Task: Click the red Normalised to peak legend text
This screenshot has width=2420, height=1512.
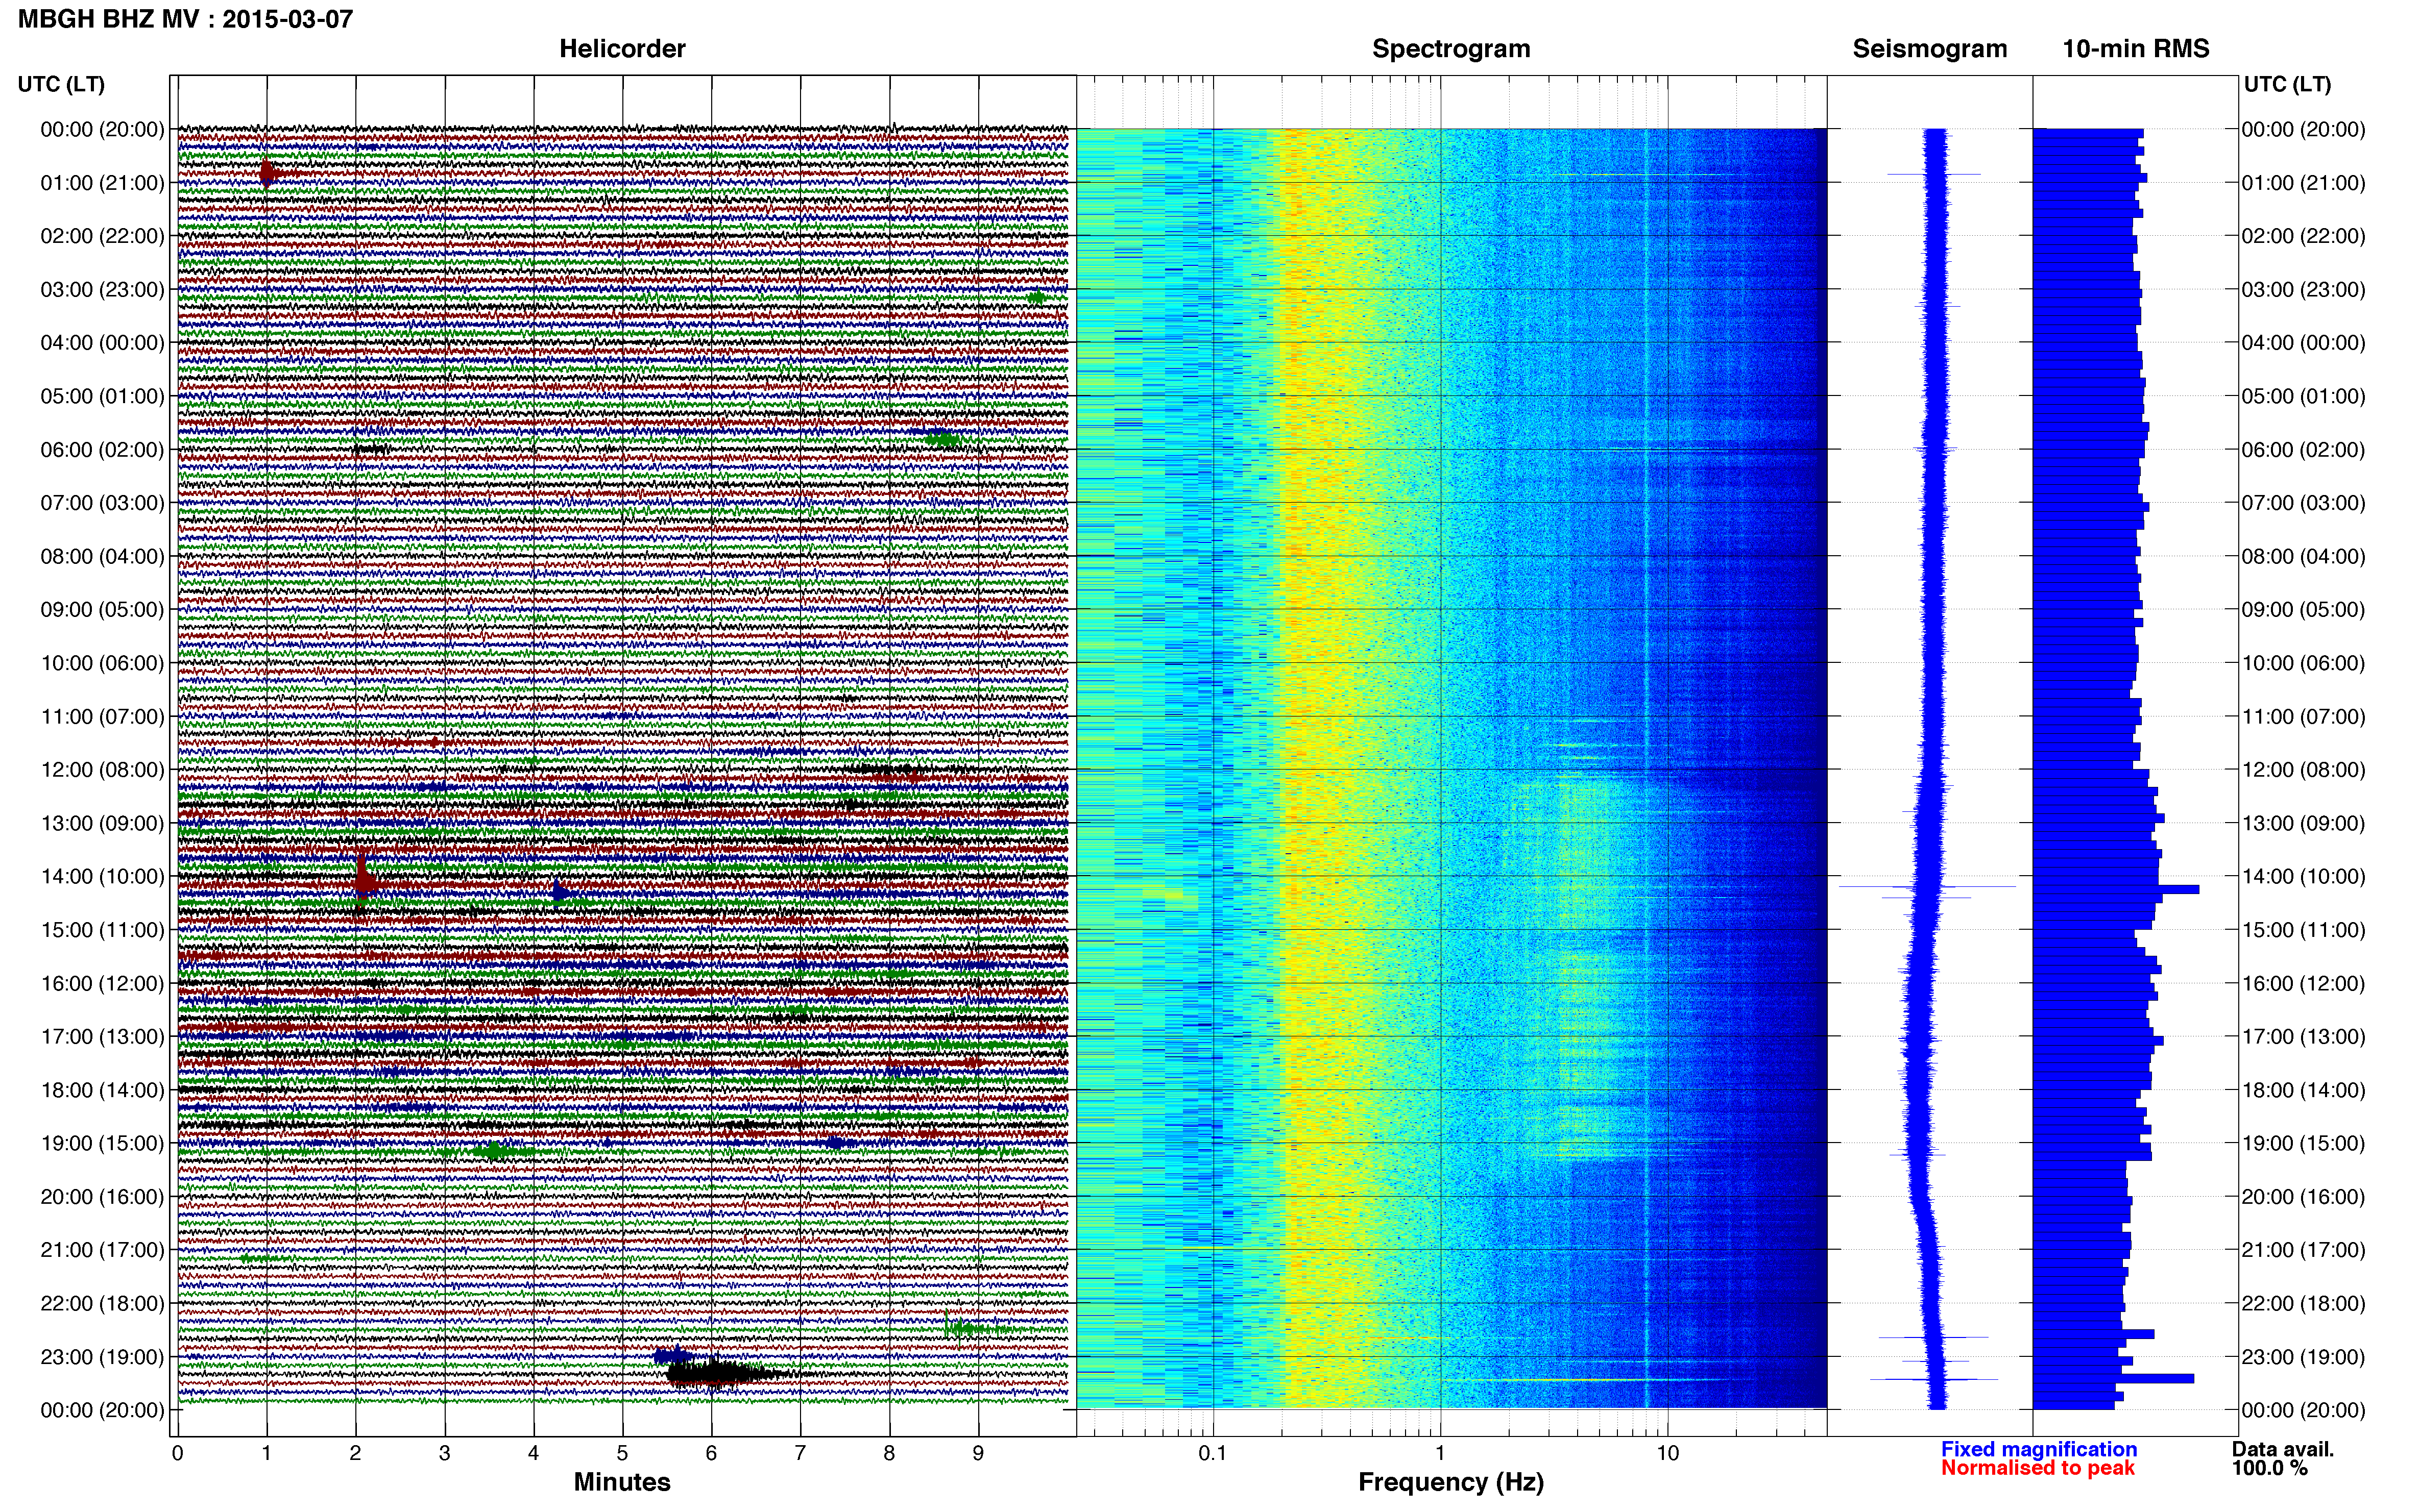Action: (x=2038, y=1468)
